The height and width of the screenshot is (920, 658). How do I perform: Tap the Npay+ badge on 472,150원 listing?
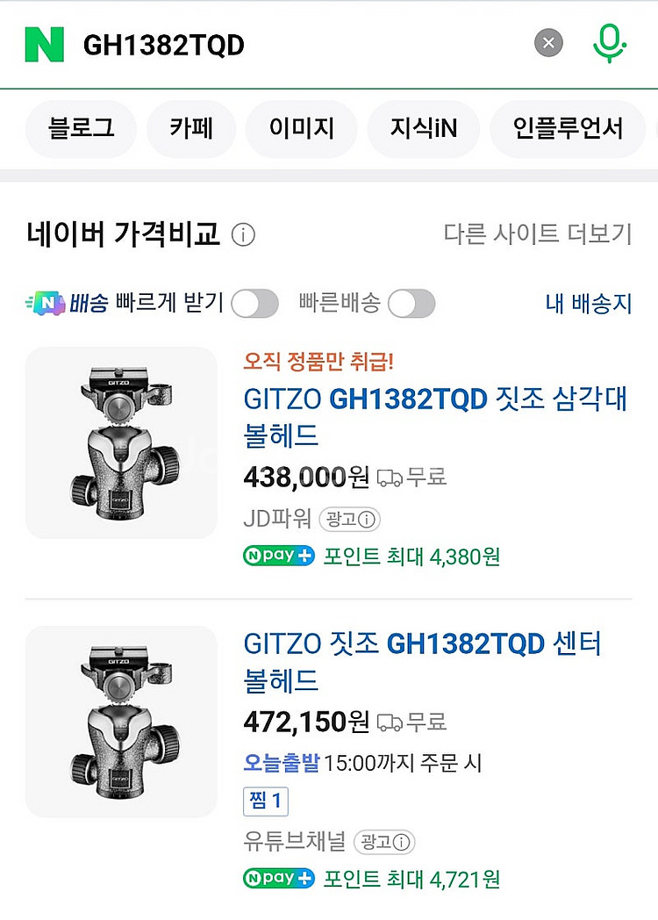(x=278, y=878)
